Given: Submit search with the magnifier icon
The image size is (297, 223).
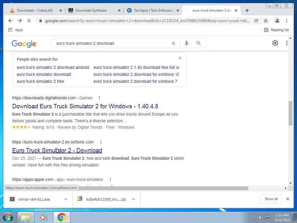Looking at the screenshot, I should 198,43.
